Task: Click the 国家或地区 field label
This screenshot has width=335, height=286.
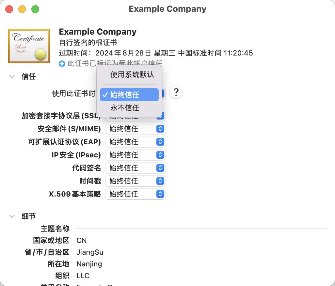Action: pyautogui.click(x=51, y=241)
